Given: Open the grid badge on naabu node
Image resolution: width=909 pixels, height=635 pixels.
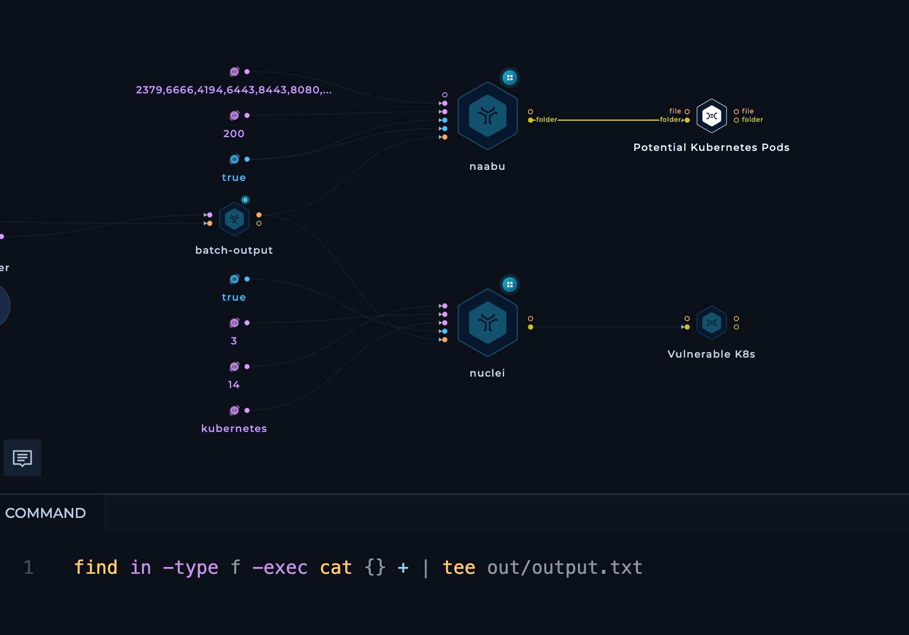Looking at the screenshot, I should pyautogui.click(x=509, y=78).
